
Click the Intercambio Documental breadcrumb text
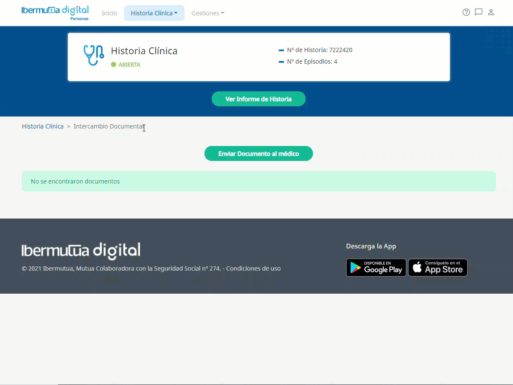point(109,126)
